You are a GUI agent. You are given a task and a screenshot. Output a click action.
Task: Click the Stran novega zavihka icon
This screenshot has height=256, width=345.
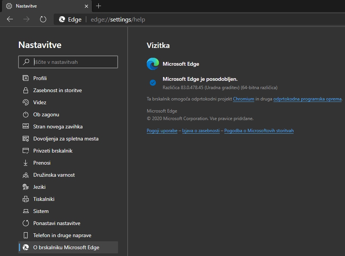pyautogui.click(x=26, y=126)
